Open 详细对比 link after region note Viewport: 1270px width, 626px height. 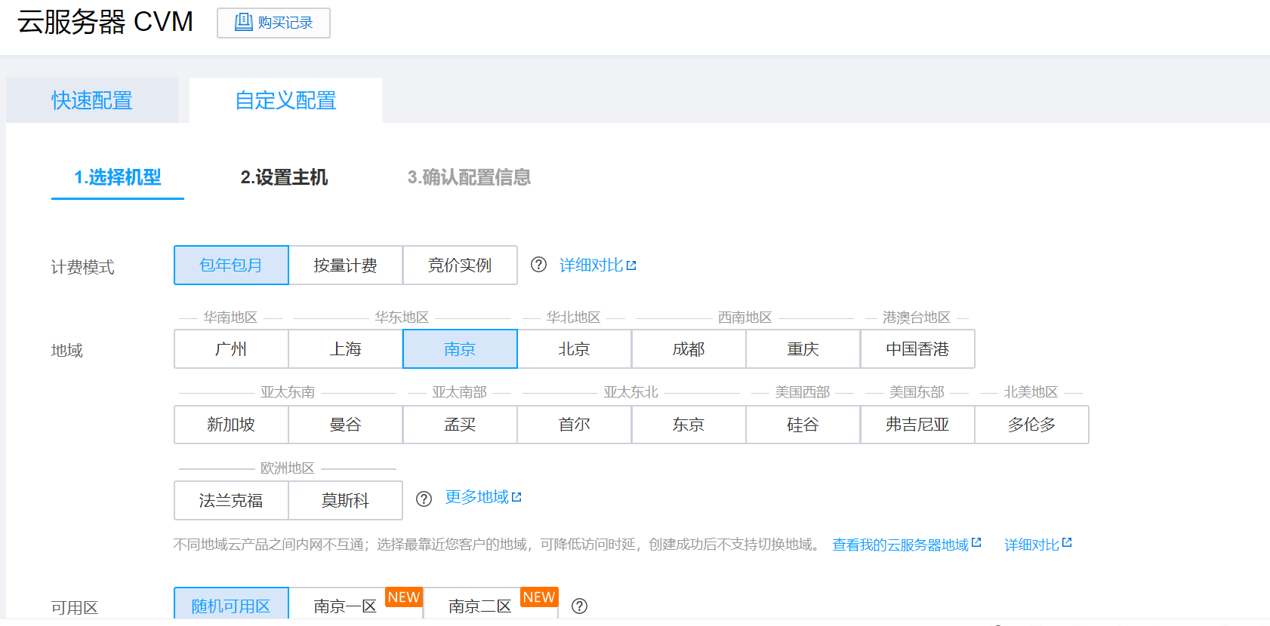coord(1038,545)
